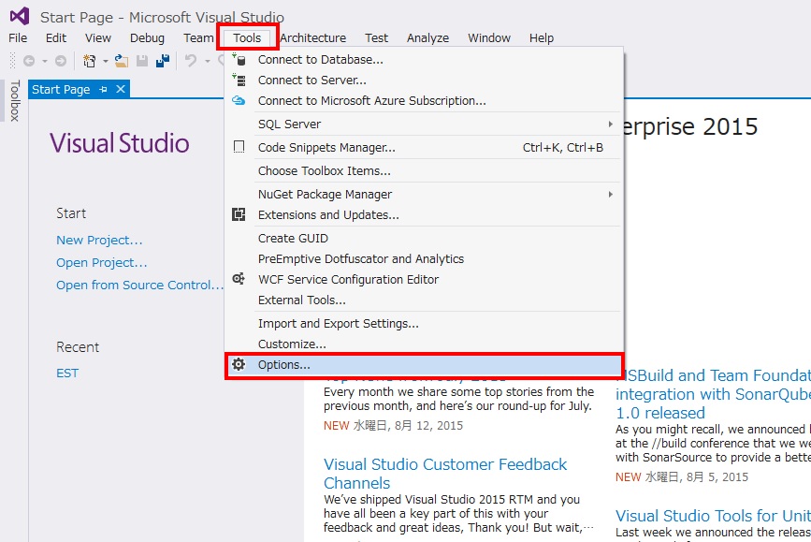The image size is (811, 542).
Task: Choose Connect to Microsoft Azure Subscription
Action: point(424,101)
